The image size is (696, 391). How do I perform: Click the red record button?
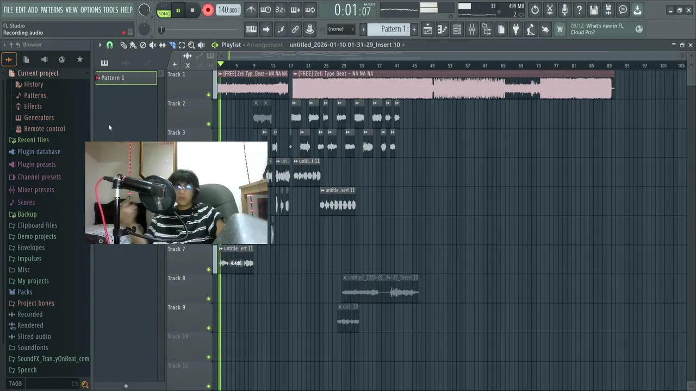(x=208, y=10)
